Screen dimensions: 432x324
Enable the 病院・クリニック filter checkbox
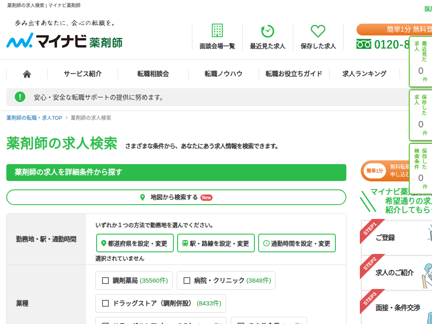[x=186, y=280]
